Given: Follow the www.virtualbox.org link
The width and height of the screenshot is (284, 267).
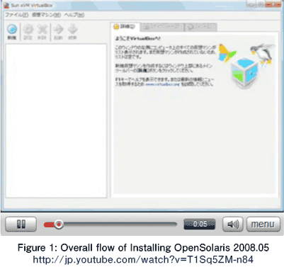Looking at the screenshot, I should pyautogui.click(x=162, y=84).
